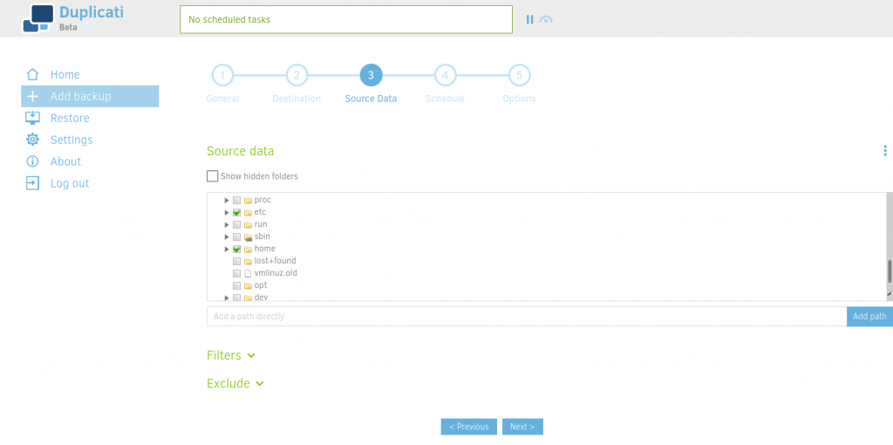This screenshot has height=445, width=893.
Task: Check the vmlinuz.old file checkbox
Action: coord(237,273)
